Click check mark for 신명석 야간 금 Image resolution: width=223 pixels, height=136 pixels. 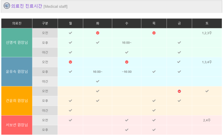pos(180,52)
